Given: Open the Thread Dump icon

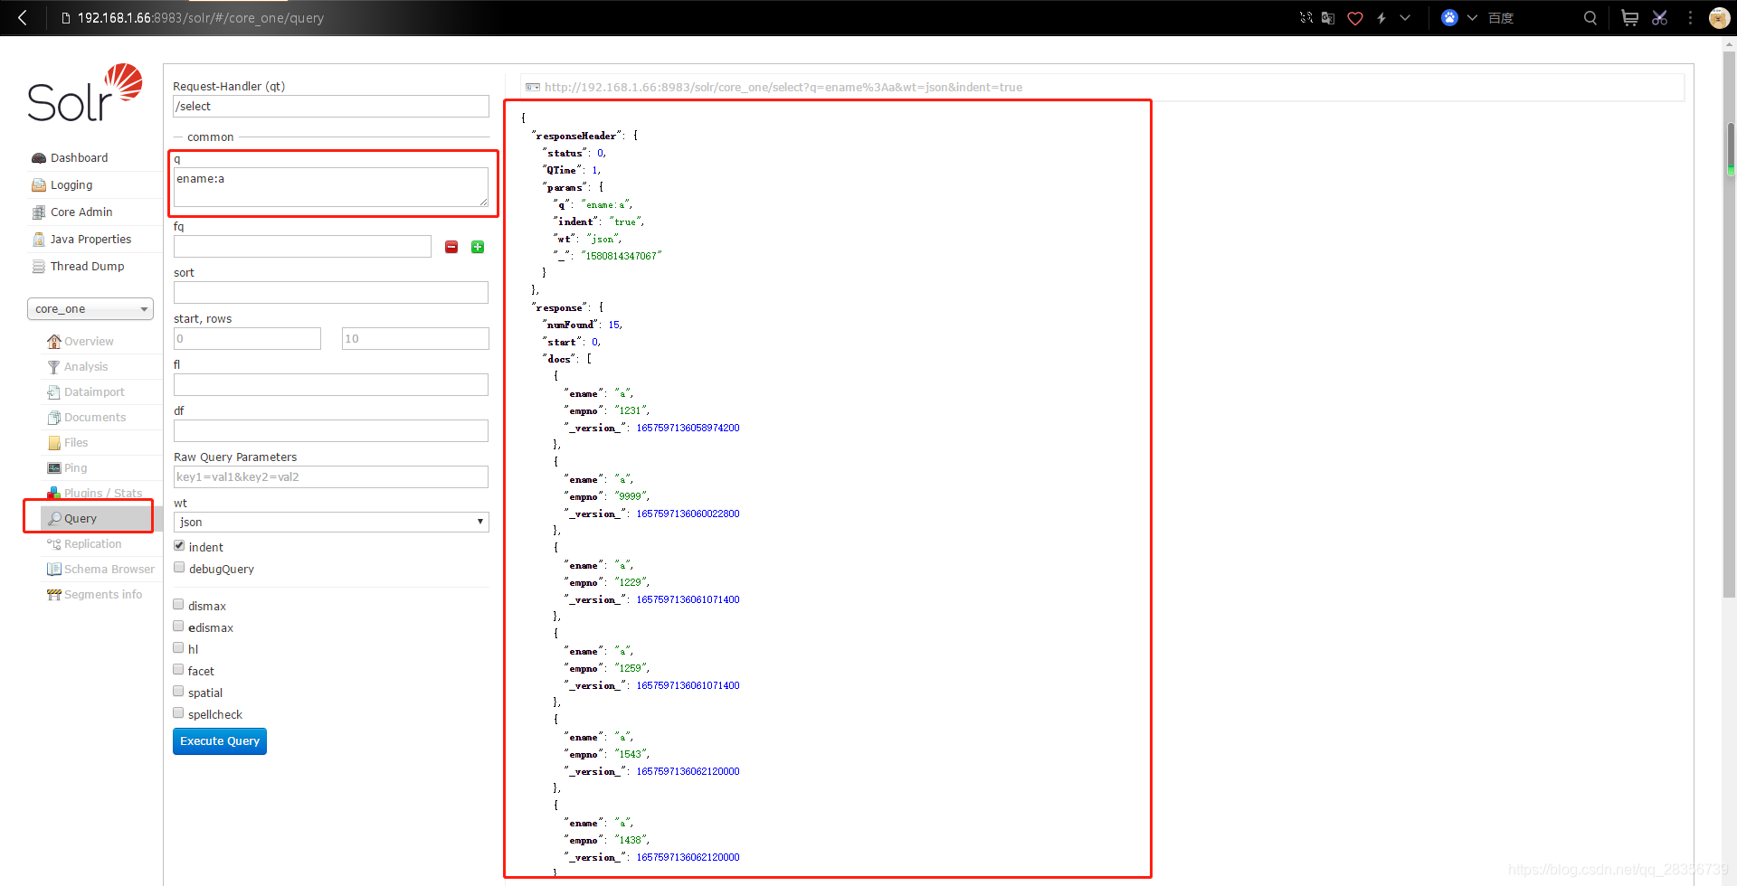Looking at the screenshot, I should coord(39,267).
